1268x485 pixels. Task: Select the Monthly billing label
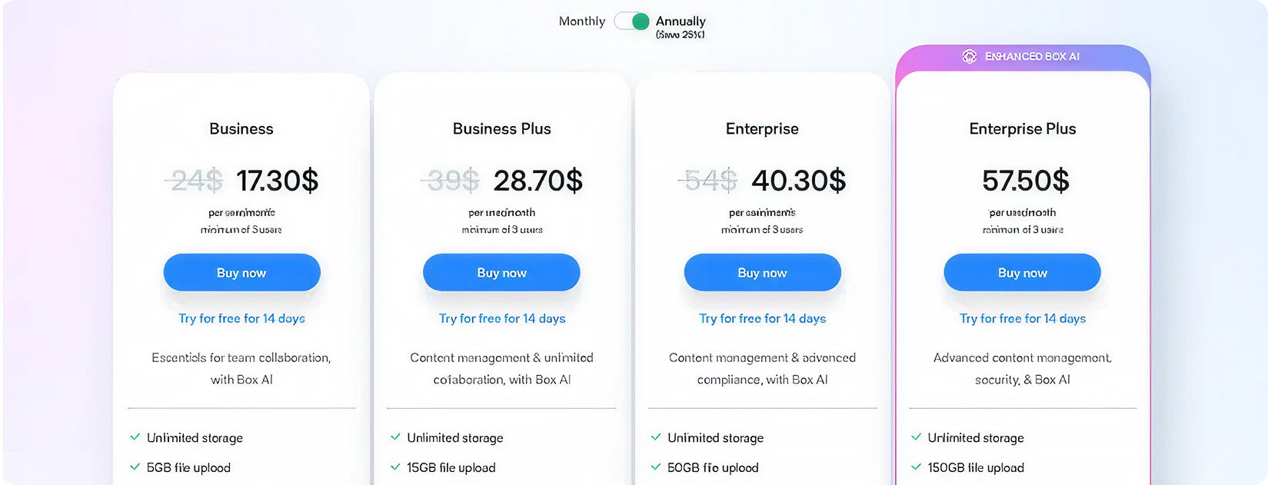coord(581,22)
